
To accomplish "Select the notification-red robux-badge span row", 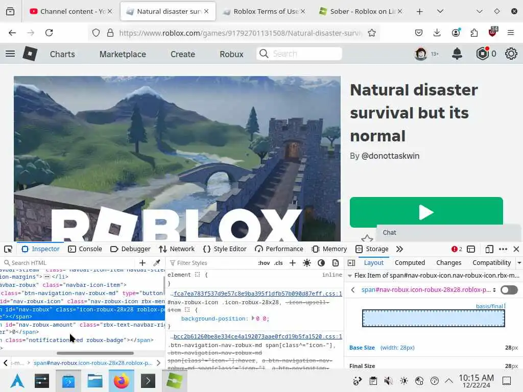I will tap(82, 340).
